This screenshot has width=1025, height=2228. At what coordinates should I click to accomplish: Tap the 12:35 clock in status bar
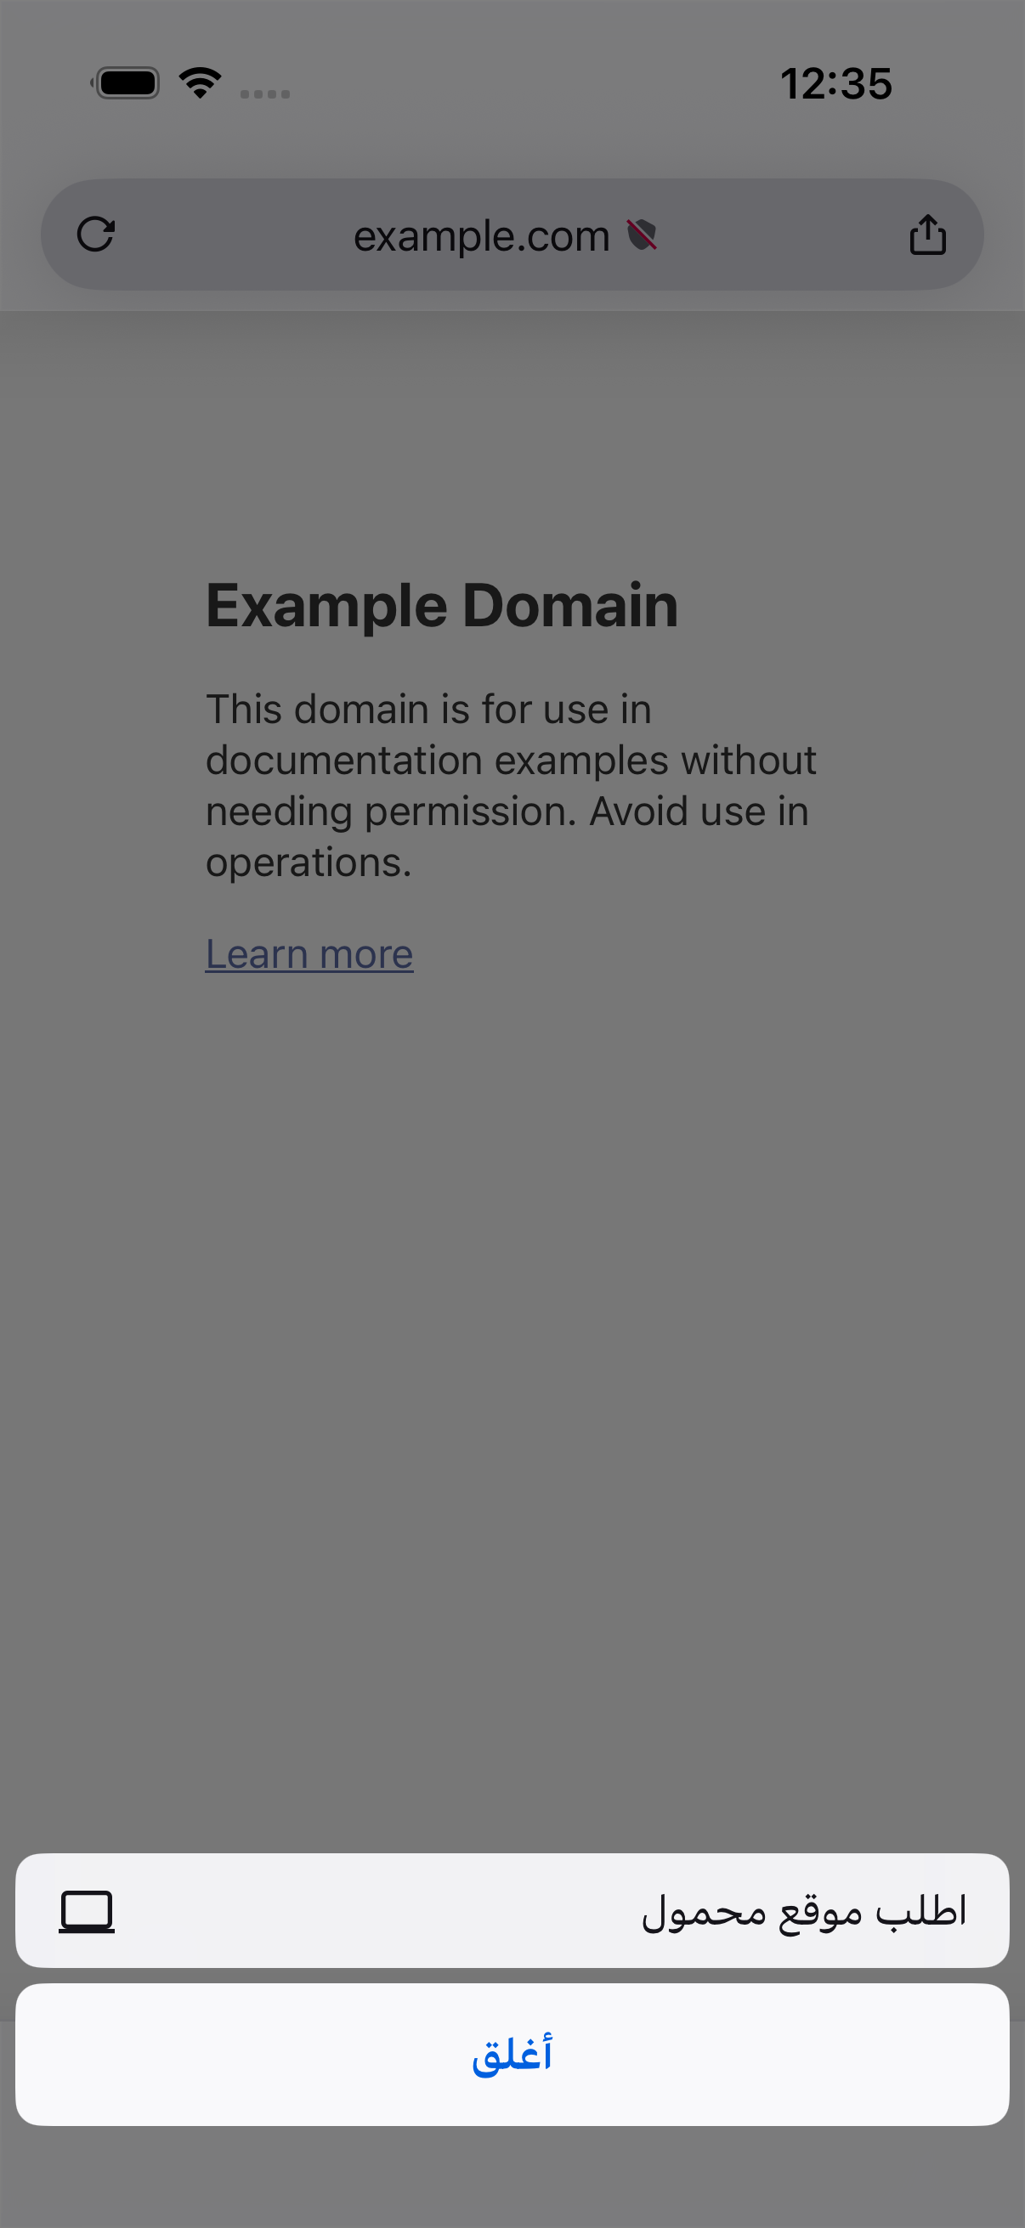pyautogui.click(x=835, y=84)
